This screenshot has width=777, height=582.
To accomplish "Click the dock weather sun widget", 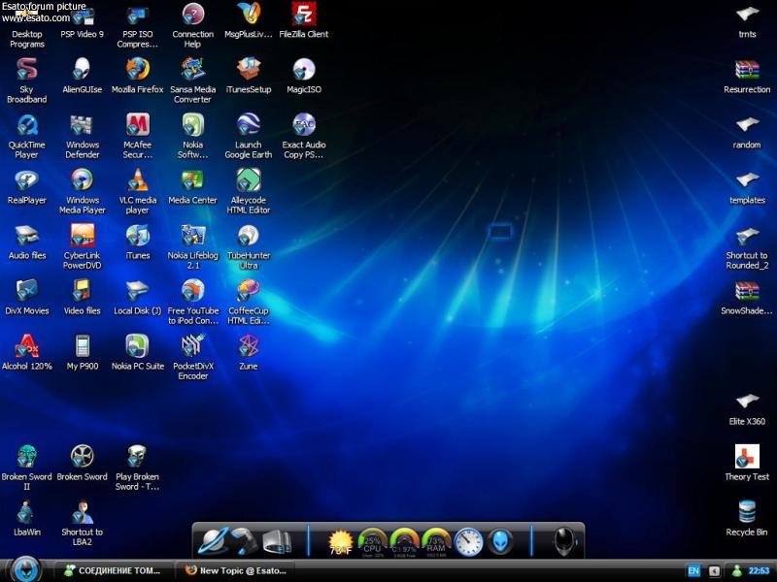I will click(341, 542).
